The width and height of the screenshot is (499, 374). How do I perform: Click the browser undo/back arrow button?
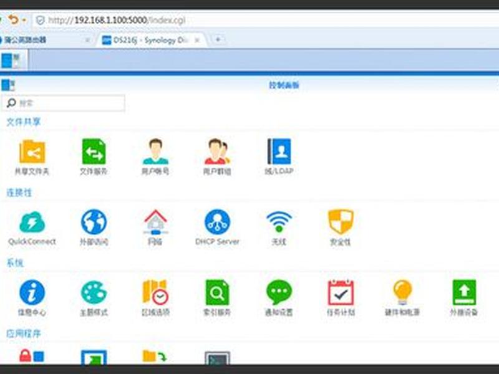point(13,20)
